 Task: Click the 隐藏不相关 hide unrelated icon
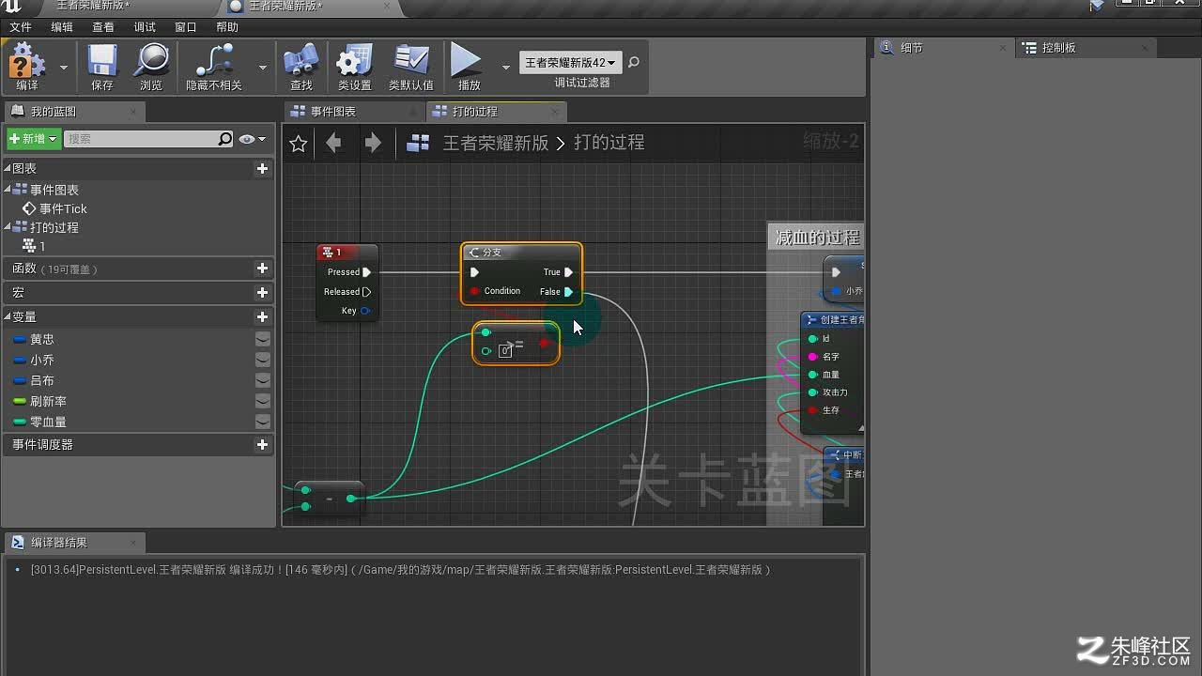pos(214,61)
